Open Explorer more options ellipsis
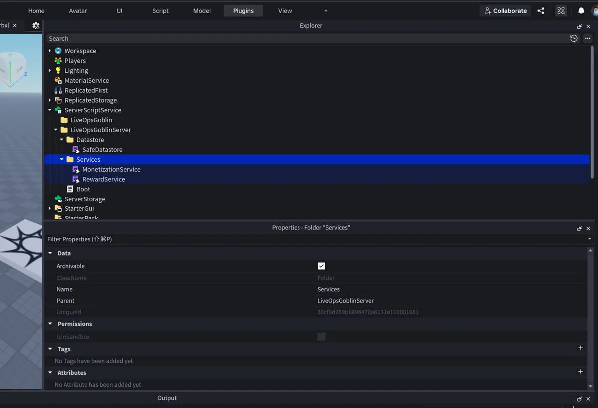598x408 pixels. click(587, 38)
